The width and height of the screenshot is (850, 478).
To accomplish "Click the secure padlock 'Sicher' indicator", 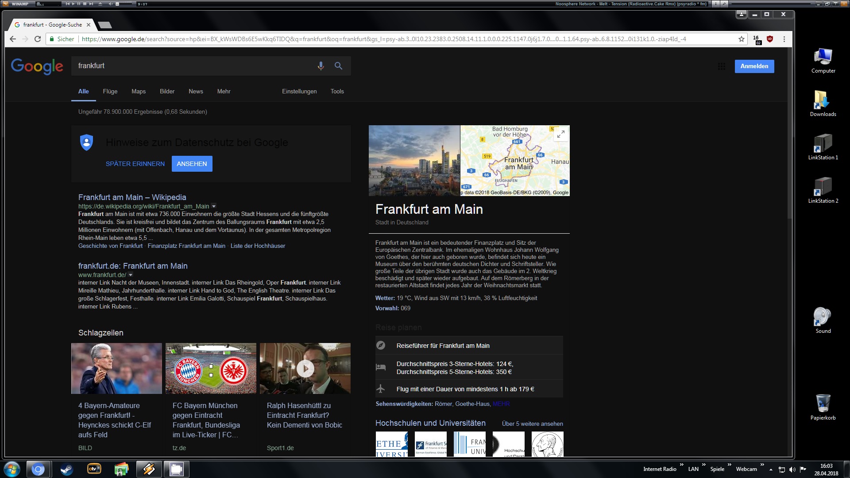I will point(61,39).
